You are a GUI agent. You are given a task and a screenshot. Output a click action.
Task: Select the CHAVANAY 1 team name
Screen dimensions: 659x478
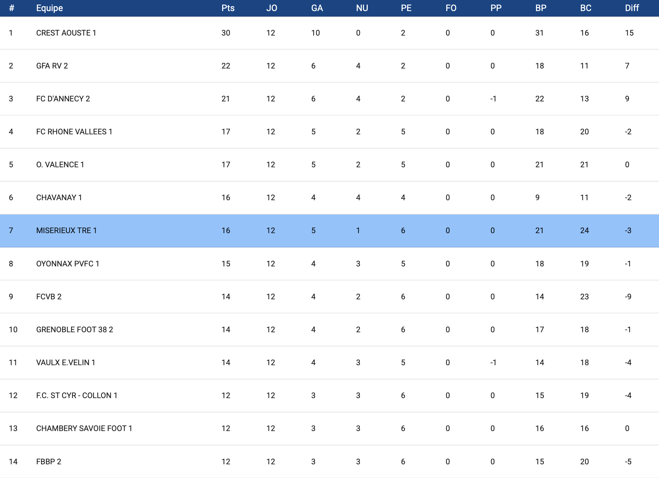point(59,198)
